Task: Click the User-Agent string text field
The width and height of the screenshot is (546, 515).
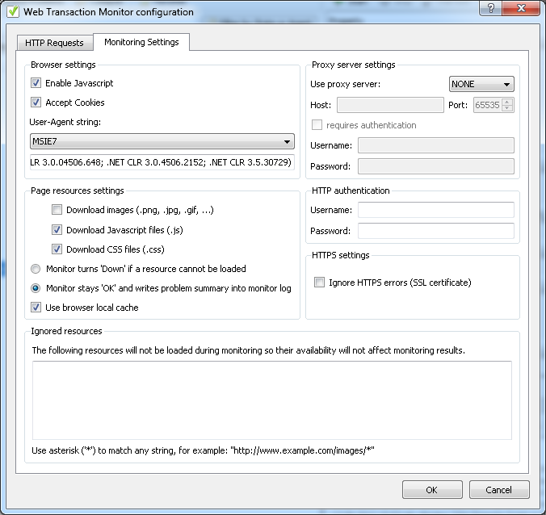Action: pyautogui.click(x=162, y=162)
